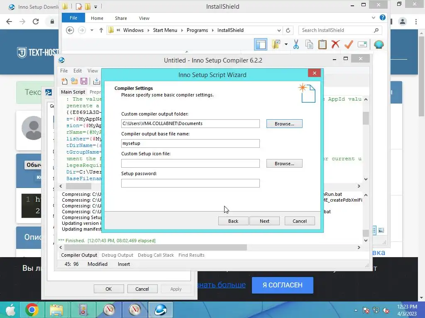Click the orange checkmark icon in Explorer toolbar
Image resolution: width=425 pixels, height=318 pixels.
coord(349,44)
